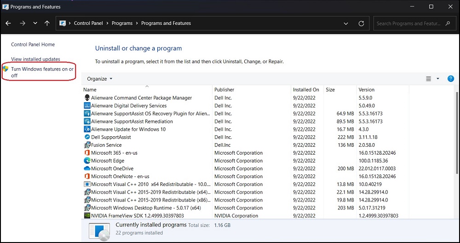Open the Recent locations dropdown arrow
The height and width of the screenshot is (243, 460).
pyautogui.click(x=35, y=23)
